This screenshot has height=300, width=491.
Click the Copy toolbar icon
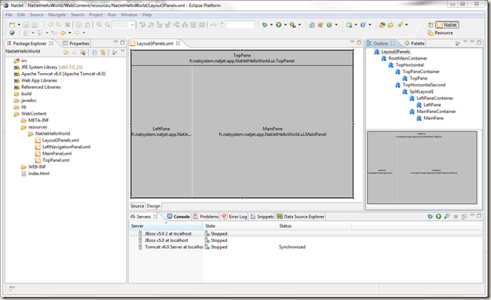(79, 25)
